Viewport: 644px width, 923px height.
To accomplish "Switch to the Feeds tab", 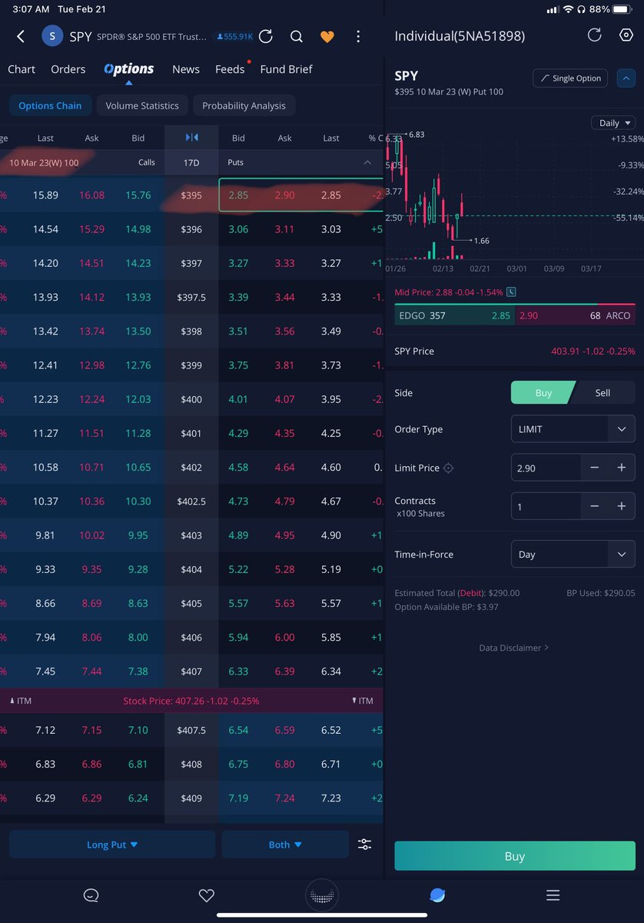I will [x=230, y=69].
